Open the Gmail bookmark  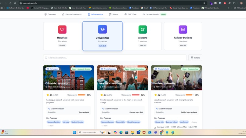[x=144, y=8]
